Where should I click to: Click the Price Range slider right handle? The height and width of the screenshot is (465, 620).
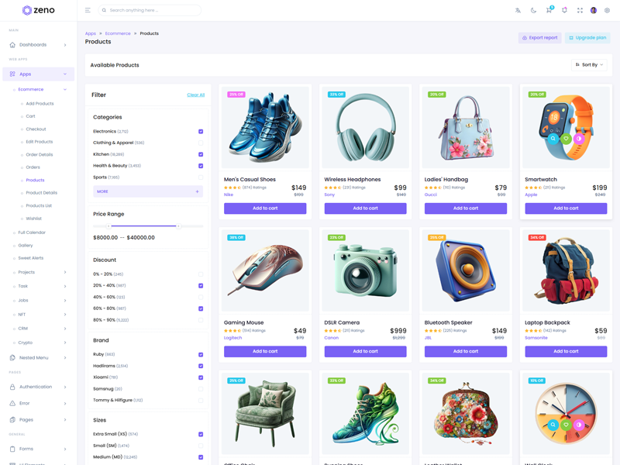(179, 226)
